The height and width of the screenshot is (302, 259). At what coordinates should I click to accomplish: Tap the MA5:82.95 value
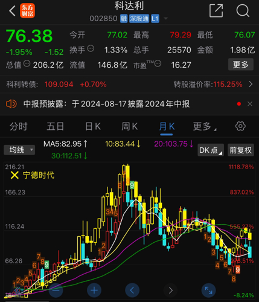pos(66,144)
